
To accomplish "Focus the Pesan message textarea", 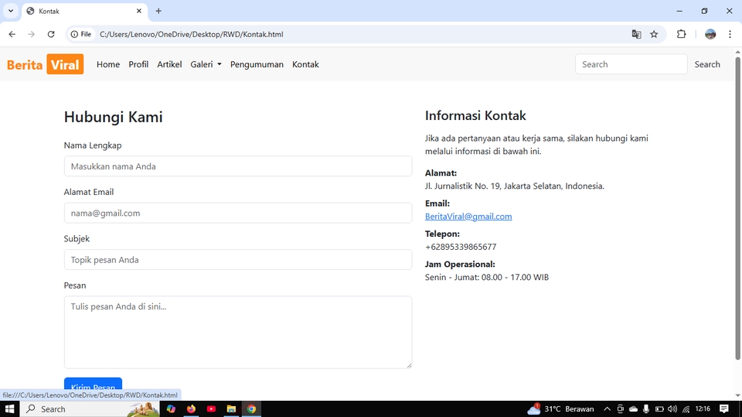I will tap(237, 332).
